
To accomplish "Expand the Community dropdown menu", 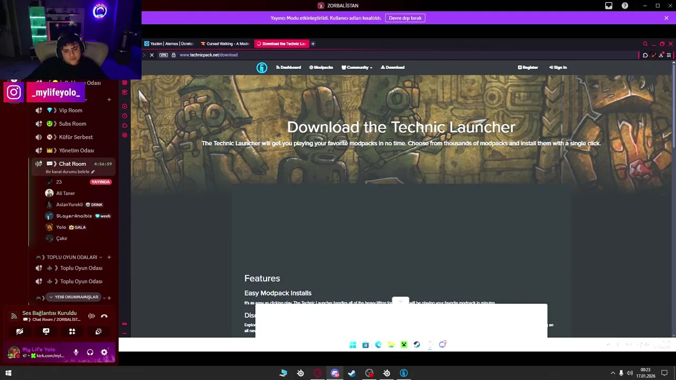I will pyautogui.click(x=357, y=68).
